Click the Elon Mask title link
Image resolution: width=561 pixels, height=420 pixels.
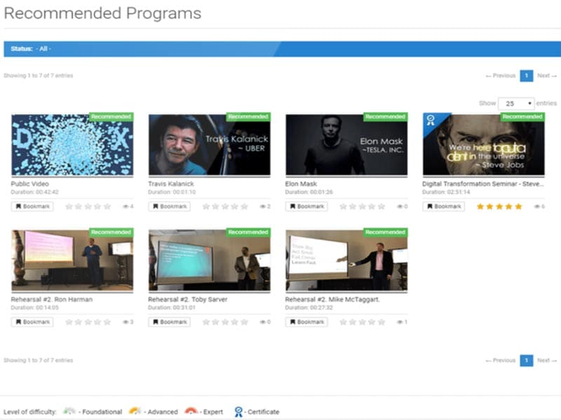(x=301, y=183)
